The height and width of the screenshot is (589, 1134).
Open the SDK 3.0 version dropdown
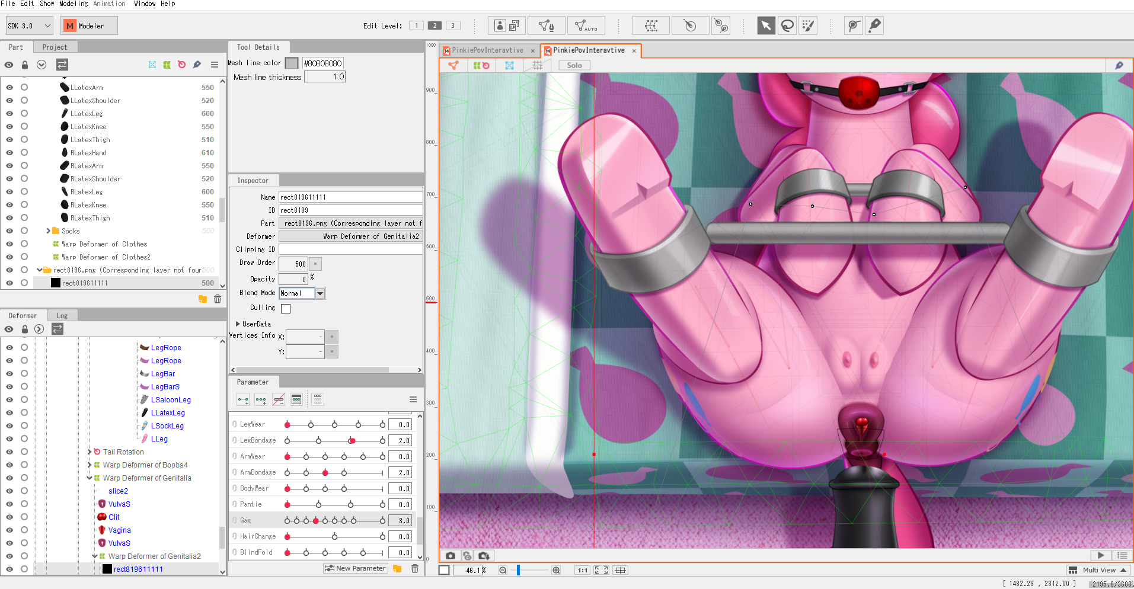click(x=30, y=26)
